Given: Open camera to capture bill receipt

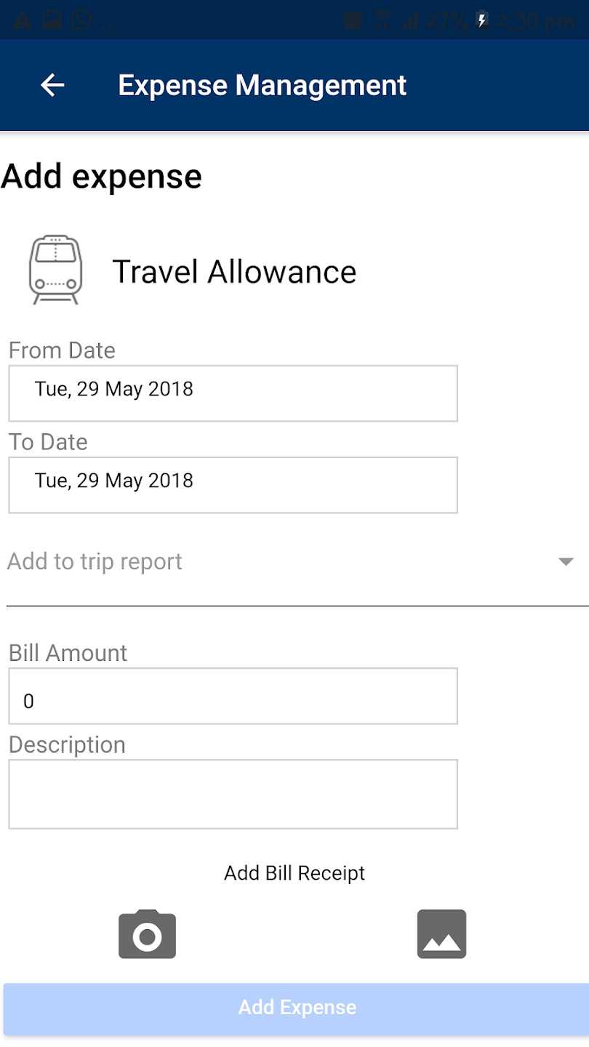Looking at the screenshot, I should (147, 934).
